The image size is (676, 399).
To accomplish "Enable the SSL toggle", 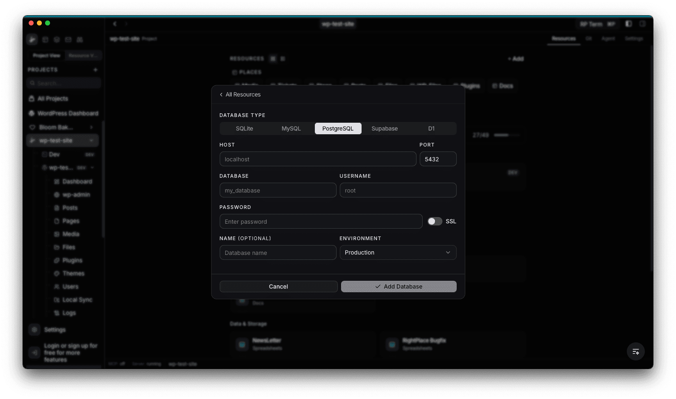I will [434, 221].
